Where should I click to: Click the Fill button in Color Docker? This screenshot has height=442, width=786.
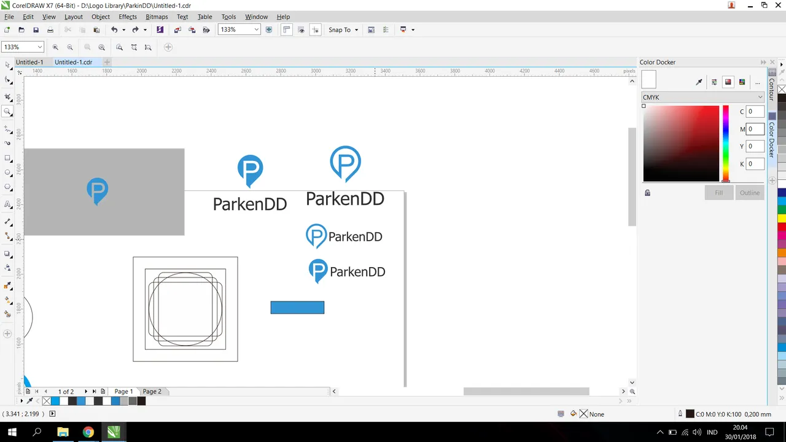click(x=718, y=193)
